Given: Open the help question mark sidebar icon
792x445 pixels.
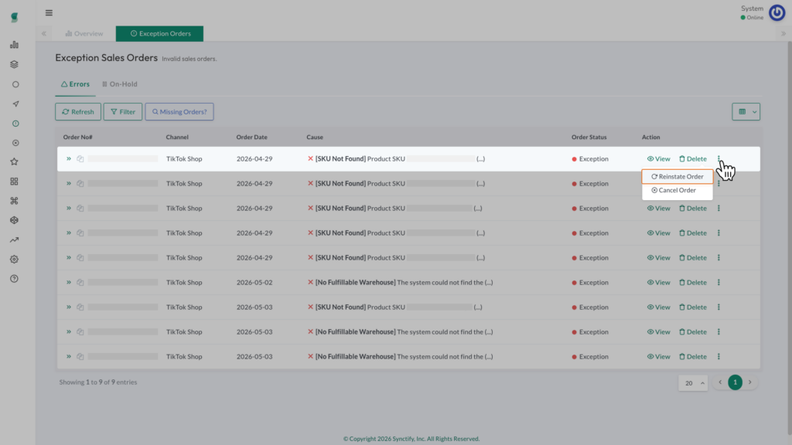Looking at the screenshot, I should coord(14,279).
